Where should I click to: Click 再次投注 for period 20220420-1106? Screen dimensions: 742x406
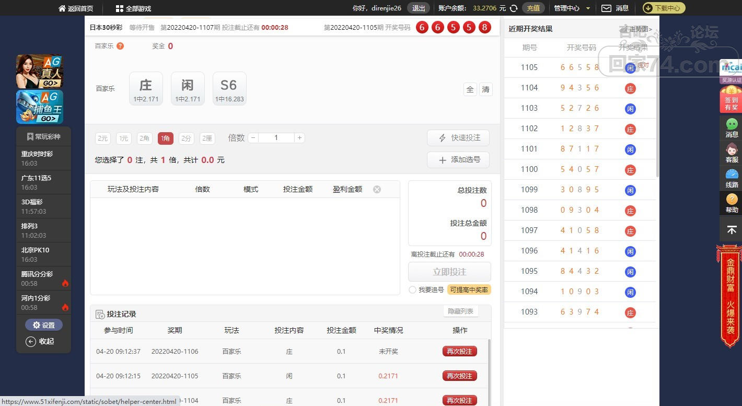pos(460,352)
